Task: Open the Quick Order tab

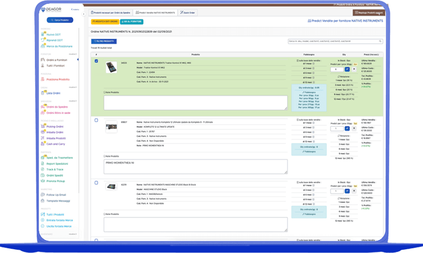Action: (x=188, y=13)
